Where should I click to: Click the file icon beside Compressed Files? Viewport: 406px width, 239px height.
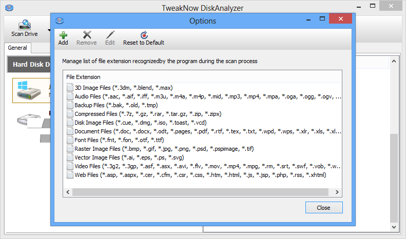(70, 114)
